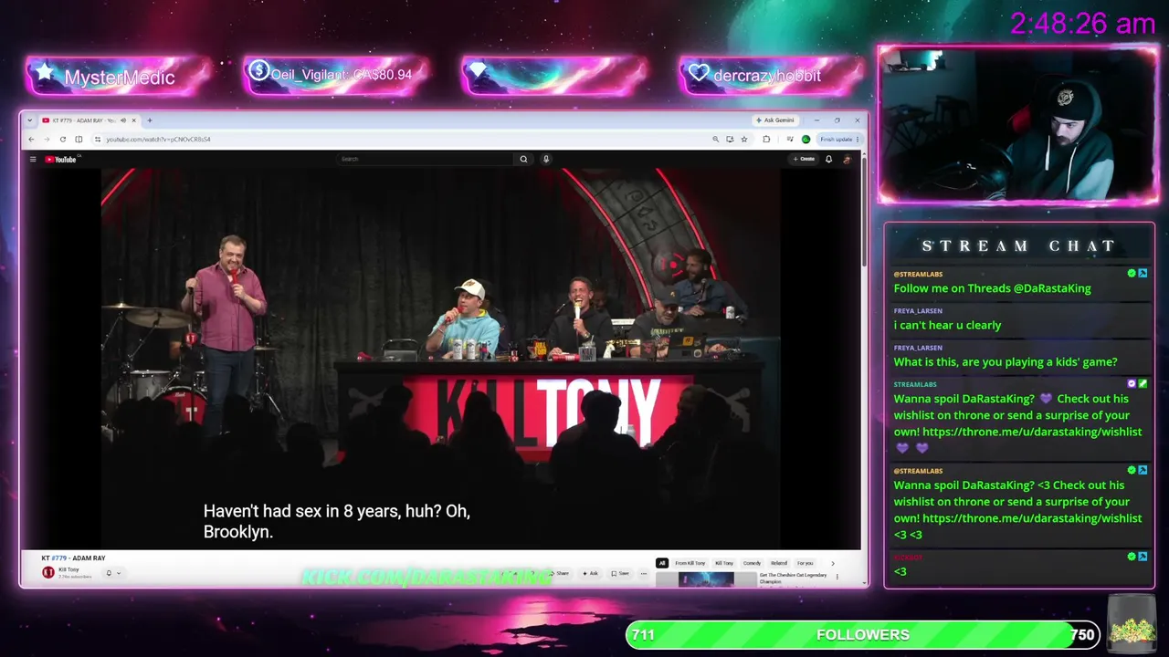
Task: Go to YouTube home via logo
Action: [x=61, y=159]
